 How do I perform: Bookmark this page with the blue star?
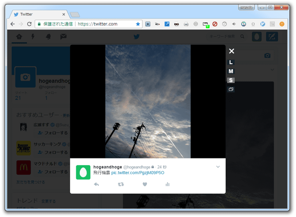click(138, 24)
